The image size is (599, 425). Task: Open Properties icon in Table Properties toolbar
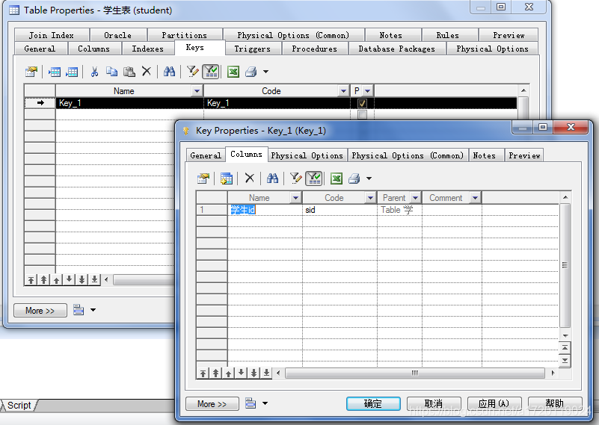point(31,72)
